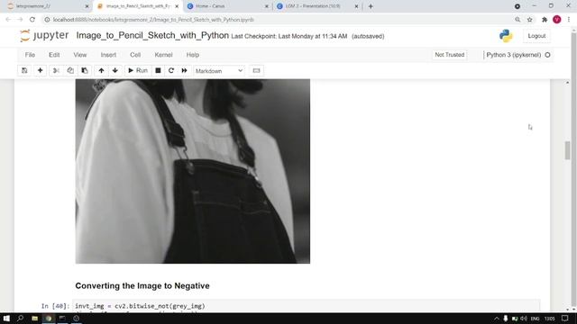Paste cells below with the paste icon
This screenshot has height=324, width=577.
click(85, 70)
